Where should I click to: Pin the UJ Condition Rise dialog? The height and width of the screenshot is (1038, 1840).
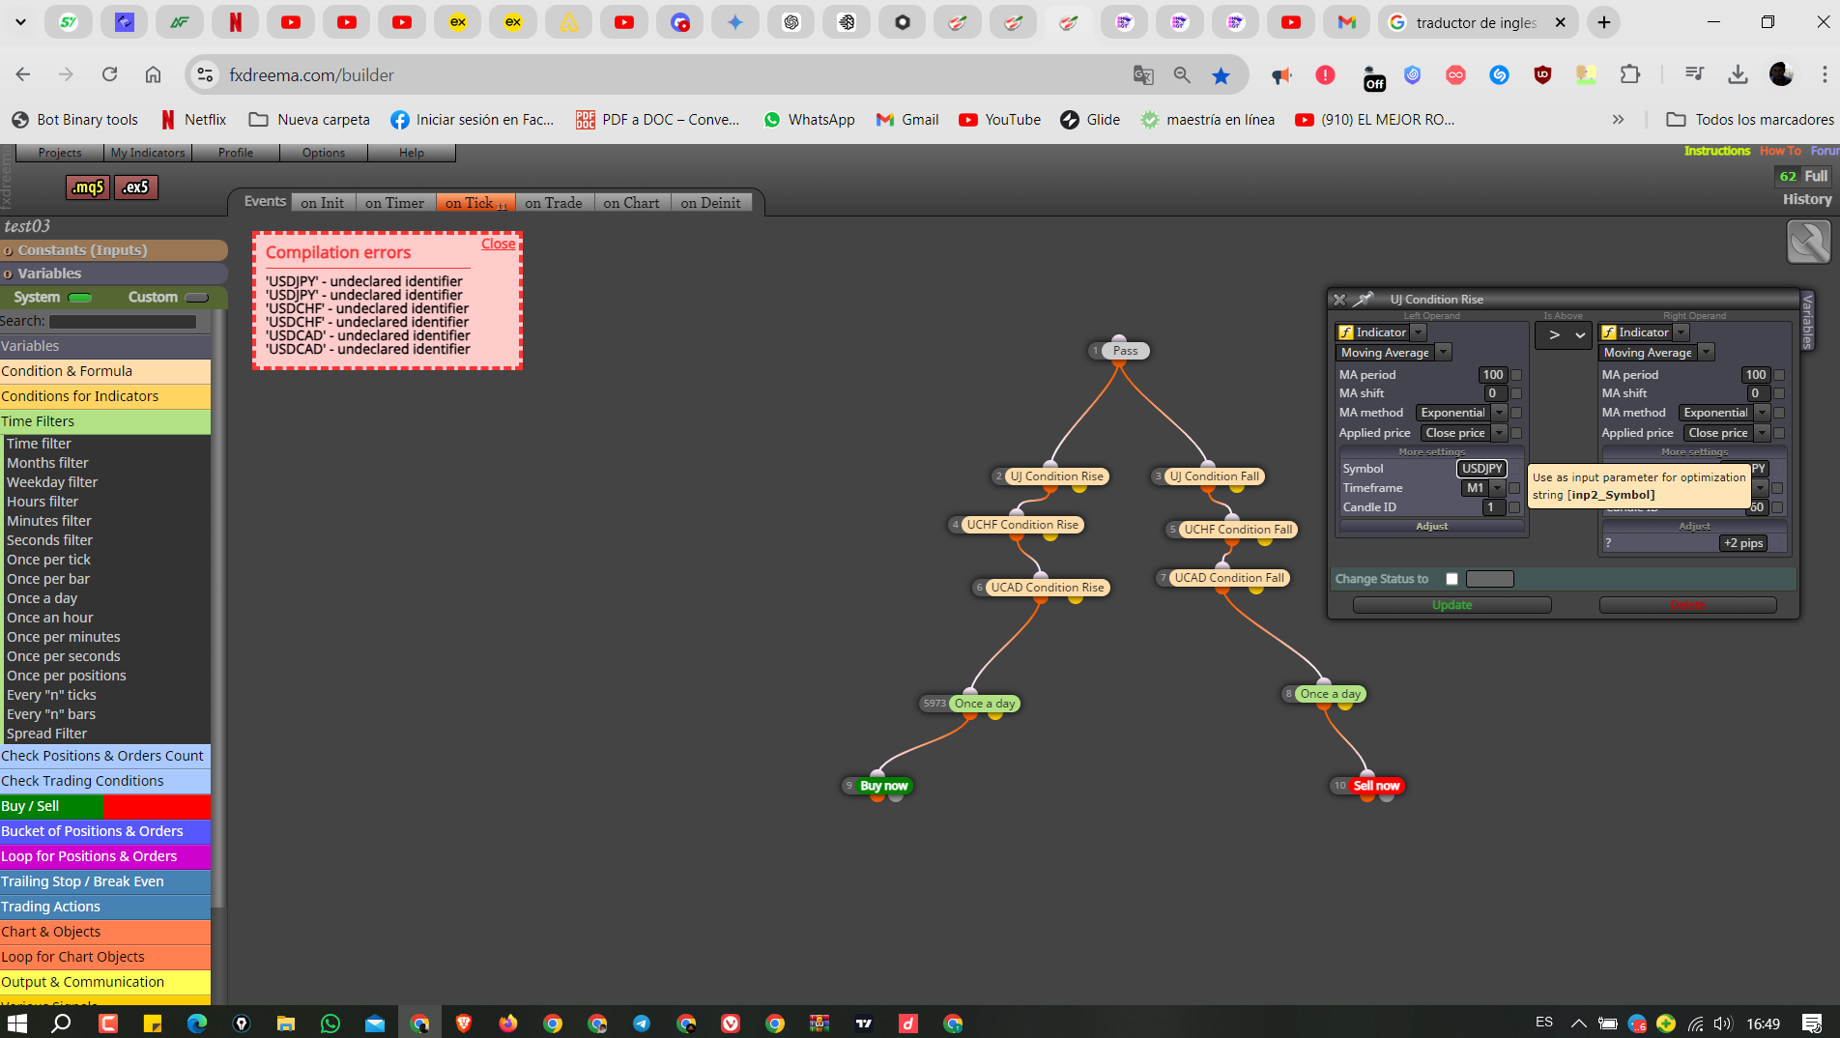[1363, 300]
